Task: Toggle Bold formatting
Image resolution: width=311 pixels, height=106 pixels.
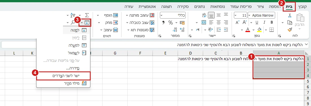Action: [272, 22]
